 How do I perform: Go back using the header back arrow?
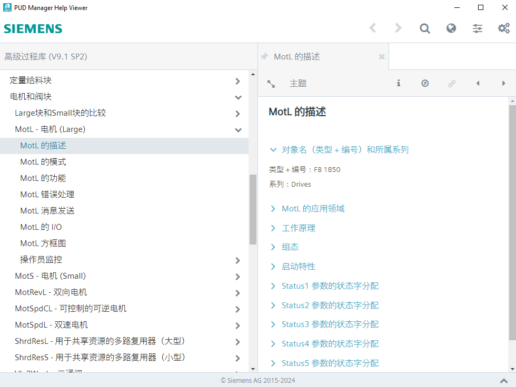373,28
